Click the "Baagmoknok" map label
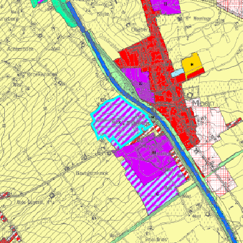Viewport: 243px width, 243px height. (x=92, y=173)
